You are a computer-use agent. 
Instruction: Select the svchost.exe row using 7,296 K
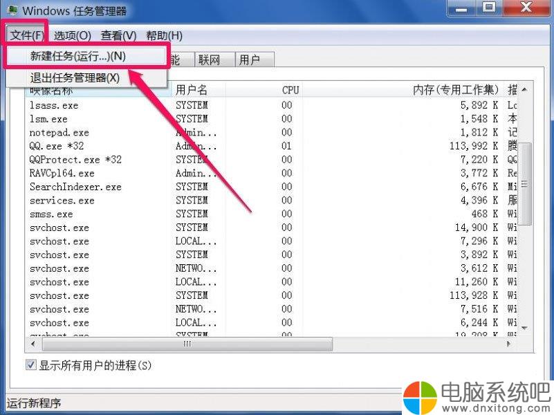(x=272, y=241)
